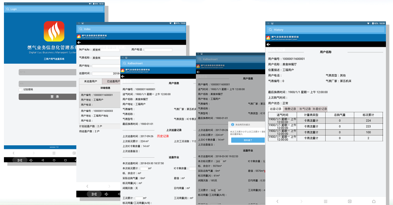Click the 登录 login button
393x205 pixels.
click(x=47, y=97)
